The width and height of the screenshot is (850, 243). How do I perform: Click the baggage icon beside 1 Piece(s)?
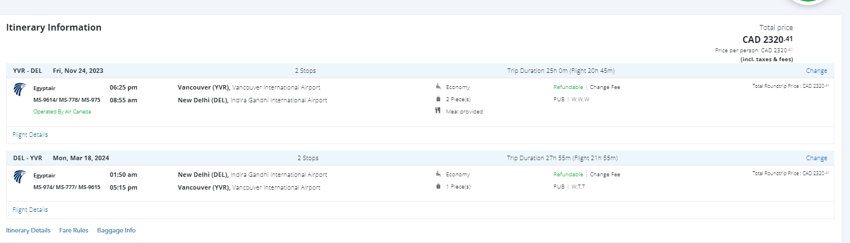(x=438, y=186)
